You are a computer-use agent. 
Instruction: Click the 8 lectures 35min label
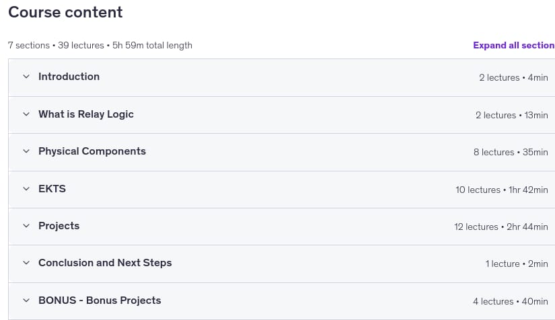(511, 152)
